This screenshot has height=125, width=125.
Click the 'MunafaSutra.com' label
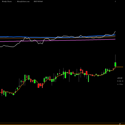(x=23, y=1)
